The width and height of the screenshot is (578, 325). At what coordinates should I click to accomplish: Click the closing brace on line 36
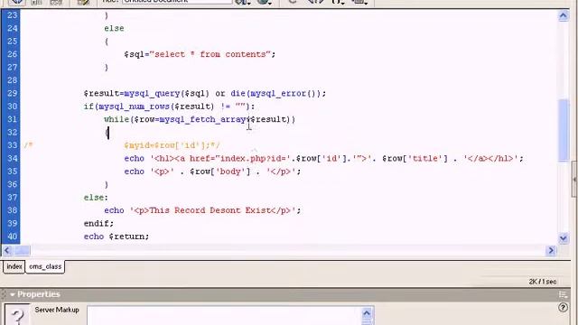[x=107, y=184]
